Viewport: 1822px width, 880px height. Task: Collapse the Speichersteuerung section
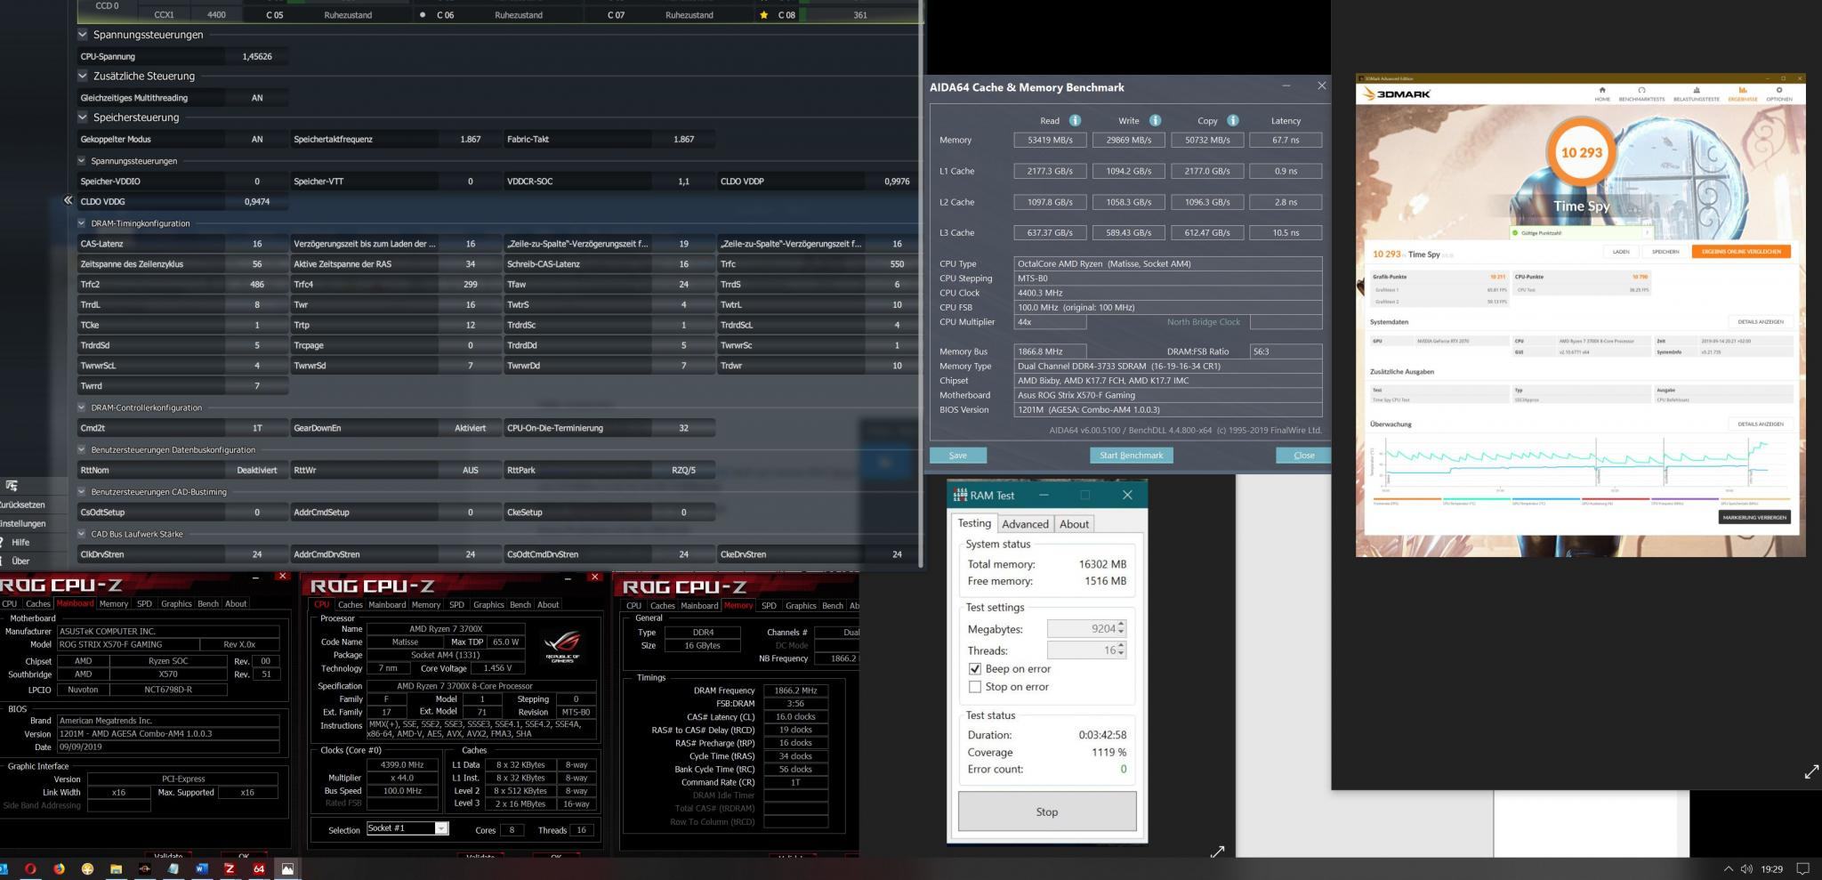click(x=83, y=117)
